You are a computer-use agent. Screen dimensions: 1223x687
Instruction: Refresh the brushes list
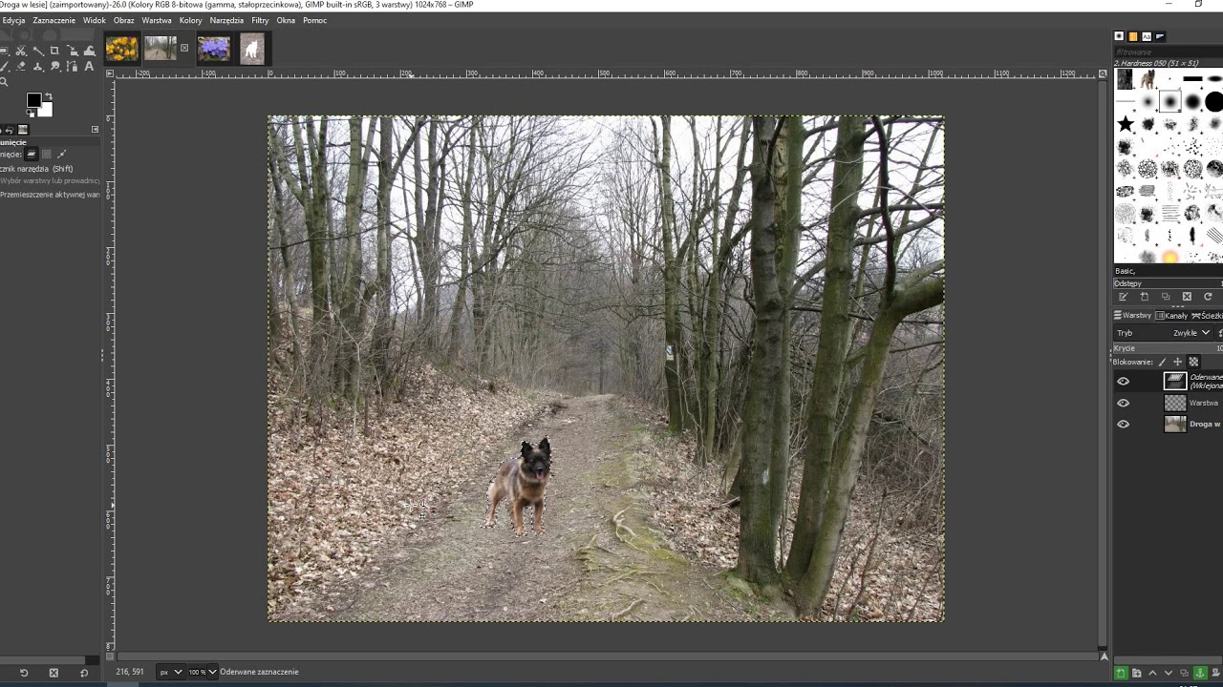pos(1208,297)
